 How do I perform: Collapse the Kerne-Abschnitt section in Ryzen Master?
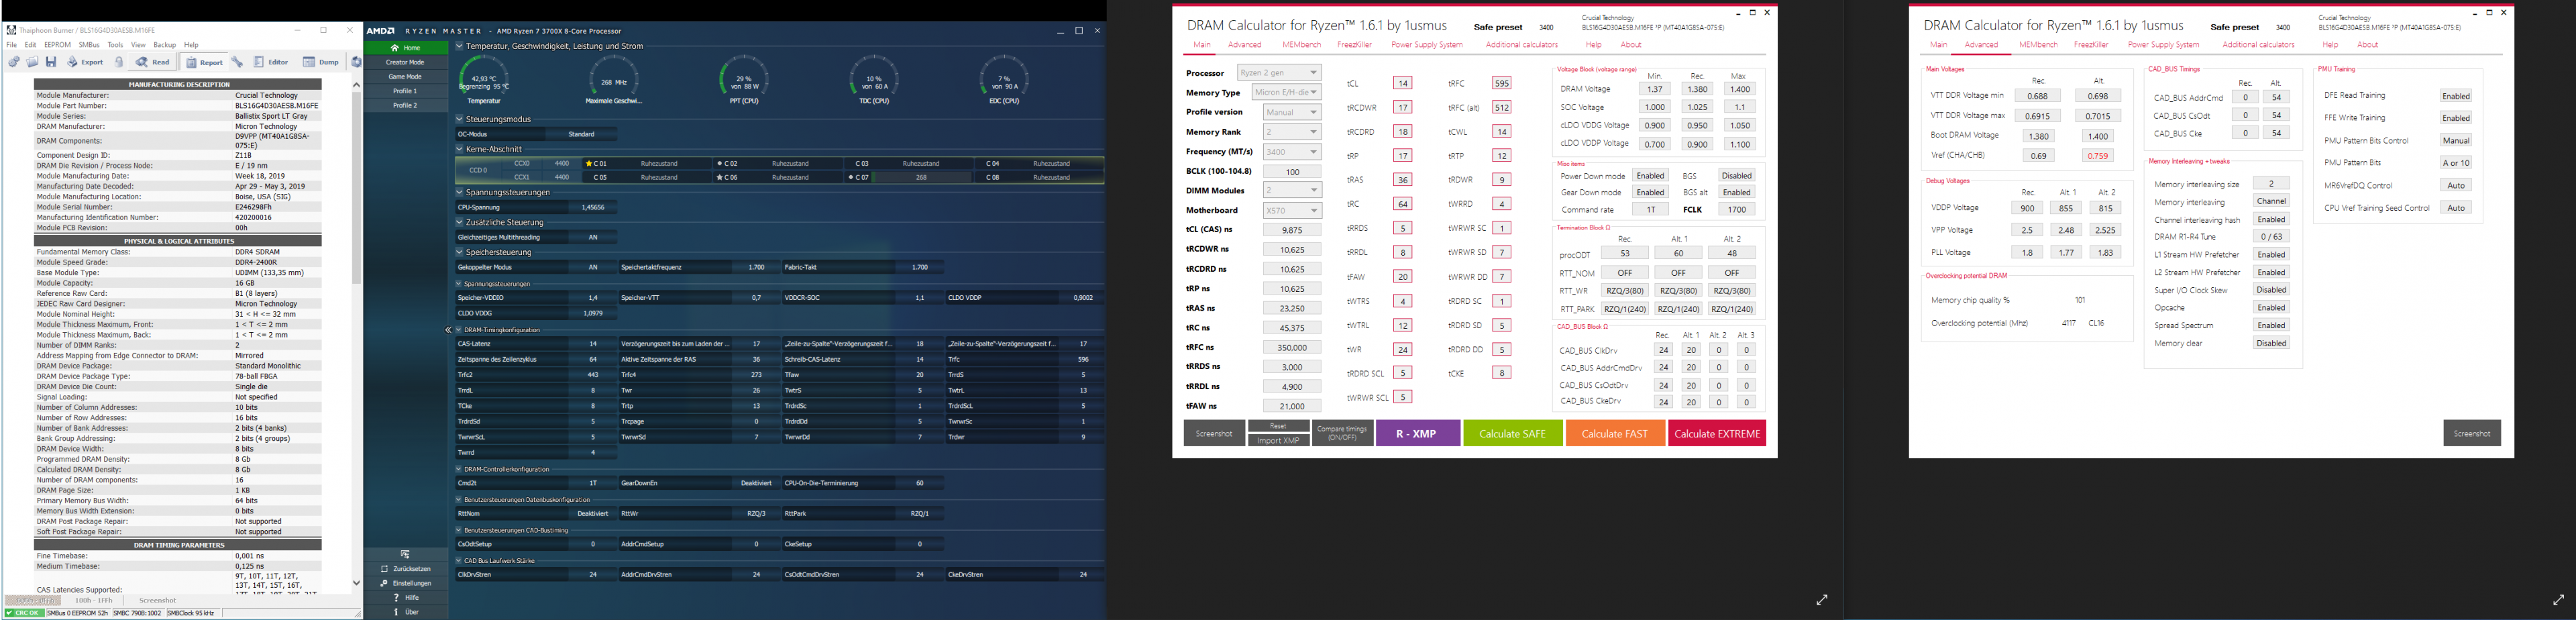460,149
